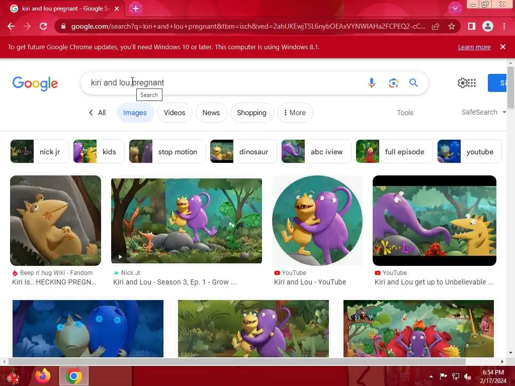Open 'Kiri is.. HECKING PREGN...' link

coord(54,282)
